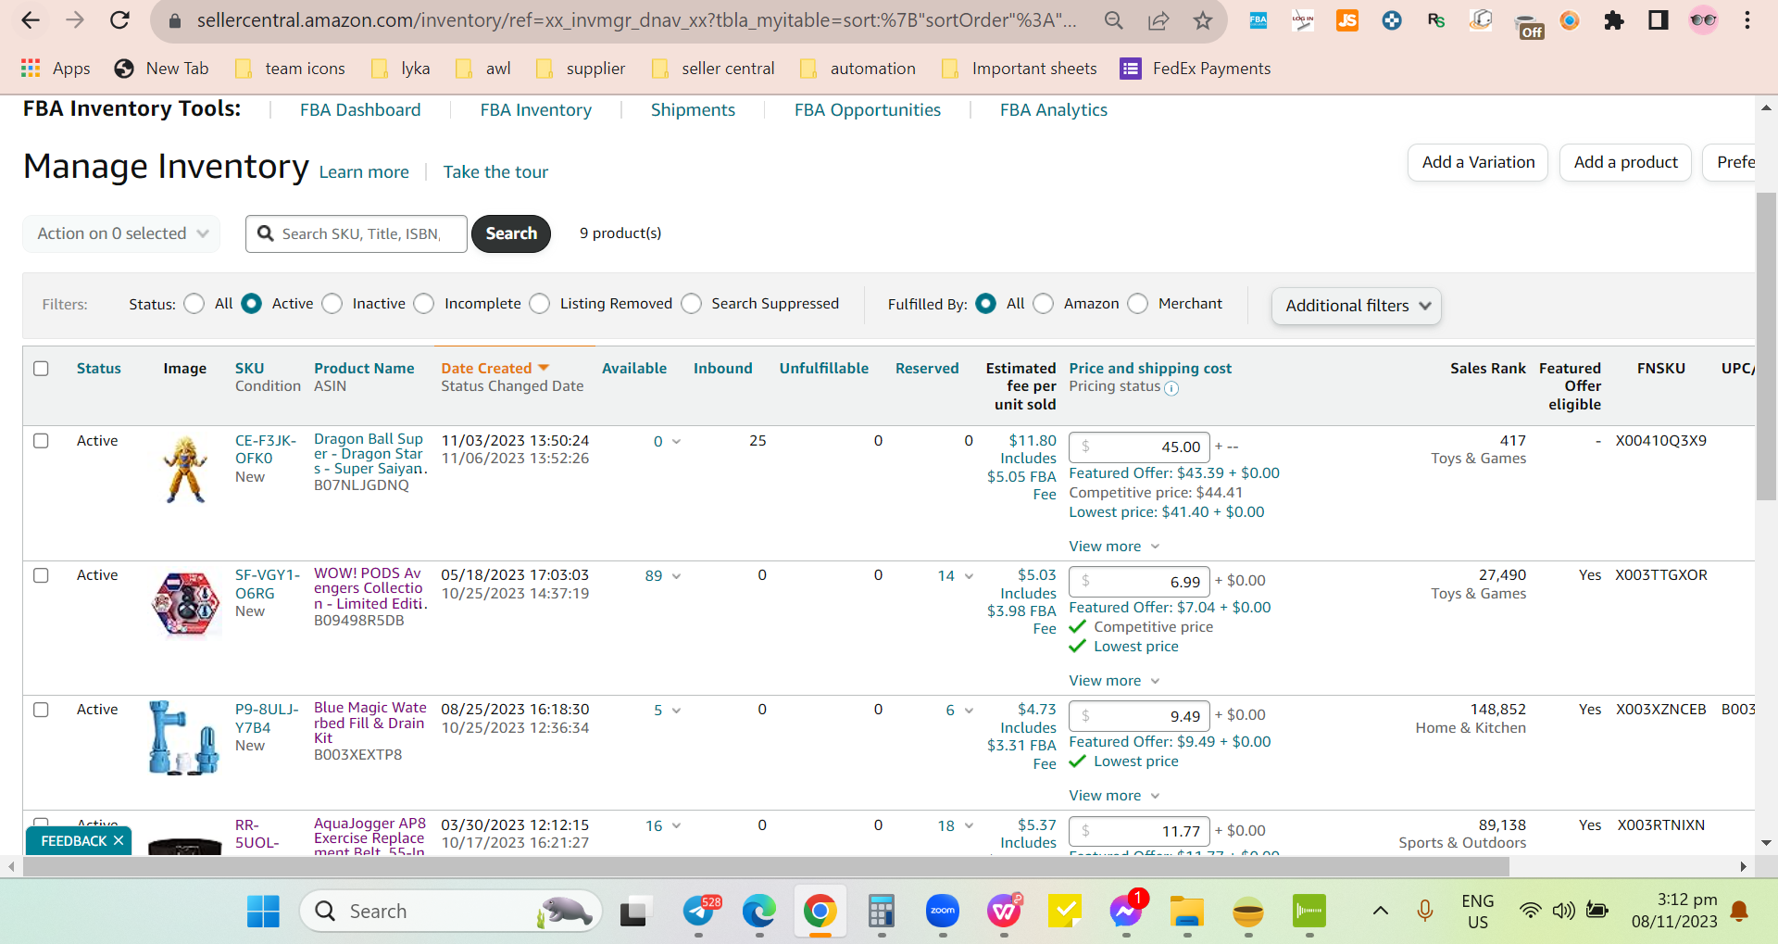The image size is (1778, 944).
Task: Open the Extensions puzzle icon
Action: coord(1614,20)
